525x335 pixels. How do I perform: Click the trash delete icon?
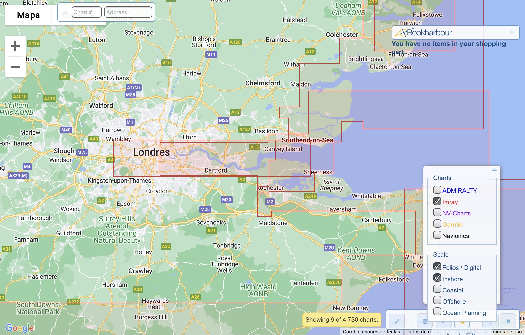tap(425, 321)
